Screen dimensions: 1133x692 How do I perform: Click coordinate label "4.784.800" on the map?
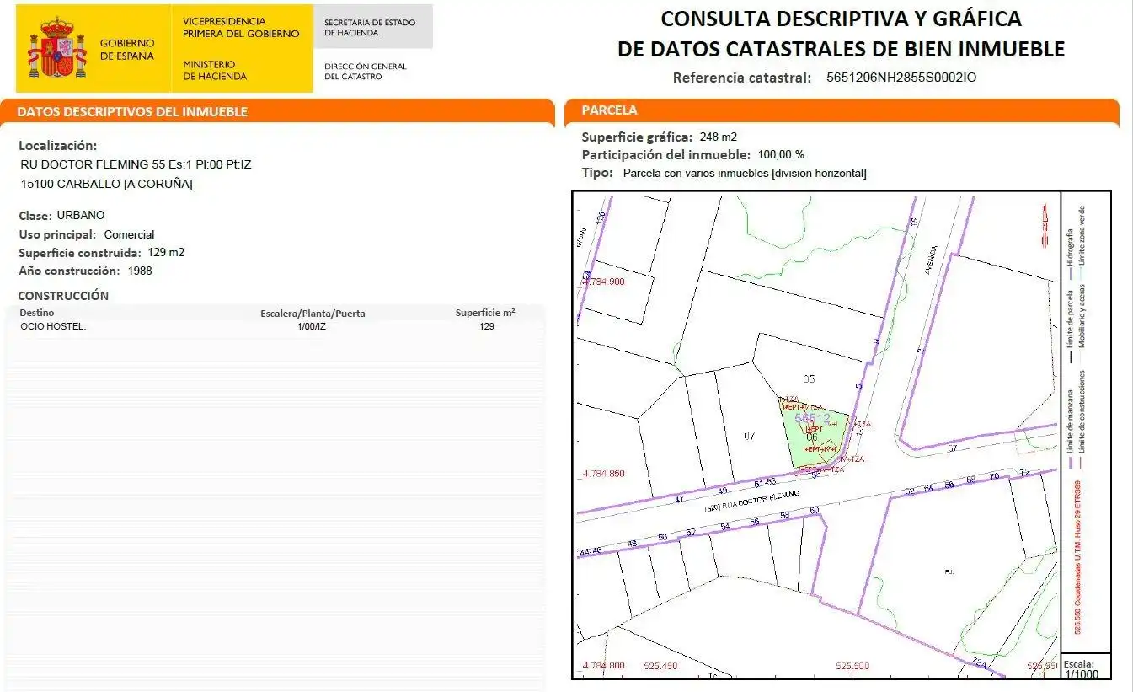tap(604, 666)
